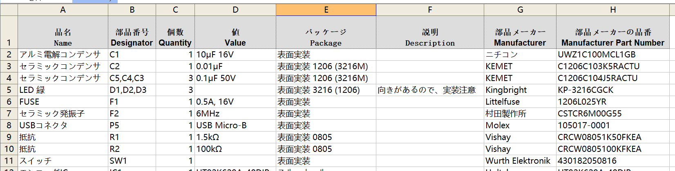Select the R2 designator cell
Screen dimensions: 675x171
(x=132, y=149)
